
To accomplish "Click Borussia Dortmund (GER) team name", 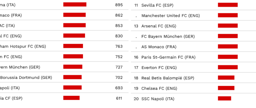I will point(26,78).
